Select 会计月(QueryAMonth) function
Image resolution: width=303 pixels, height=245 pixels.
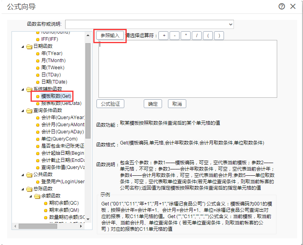click(x=63, y=125)
